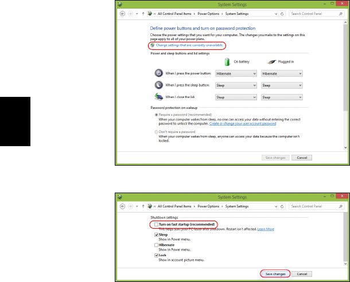The image size is (350, 282).
Task: Click search magnifier icon in top window
Action: pyautogui.click(x=341, y=14)
